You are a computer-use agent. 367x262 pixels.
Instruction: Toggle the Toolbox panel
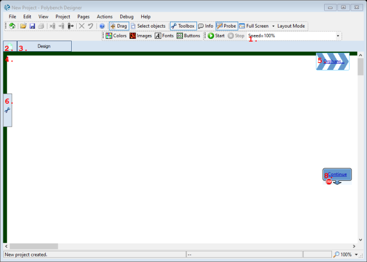pos(182,26)
